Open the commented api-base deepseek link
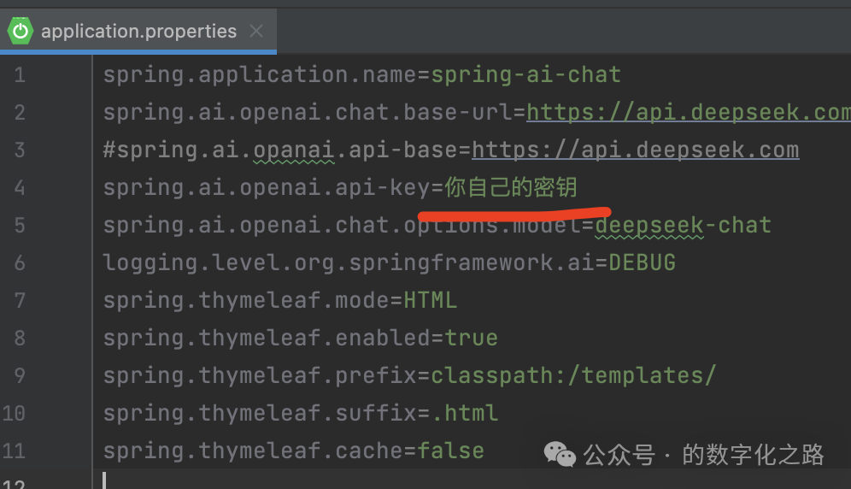The height and width of the screenshot is (489, 851). click(x=636, y=150)
